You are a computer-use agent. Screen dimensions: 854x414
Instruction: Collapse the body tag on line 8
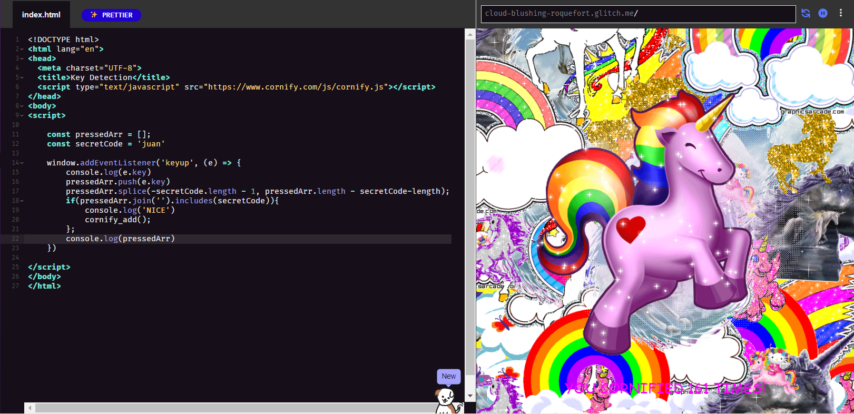coord(22,106)
